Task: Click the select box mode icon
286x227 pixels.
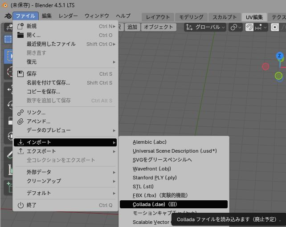Action: pos(8,39)
